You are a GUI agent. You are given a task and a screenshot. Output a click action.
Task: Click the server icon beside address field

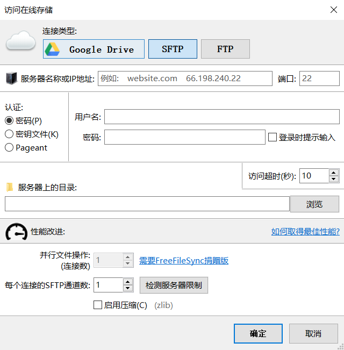pyautogui.click(x=11, y=78)
